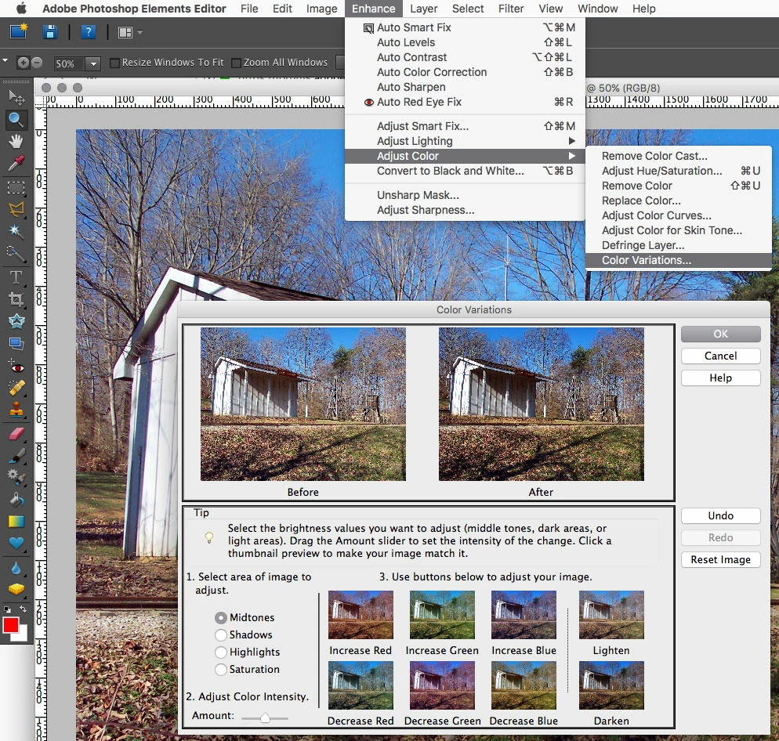The height and width of the screenshot is (741, 779).
Task: Click the Undo button
Action: tap(720, 515)
